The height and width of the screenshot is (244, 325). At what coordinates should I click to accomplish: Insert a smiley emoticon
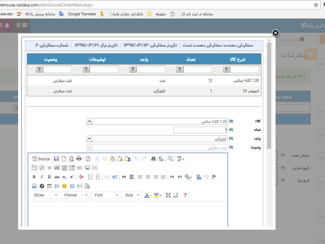(64, 186)
